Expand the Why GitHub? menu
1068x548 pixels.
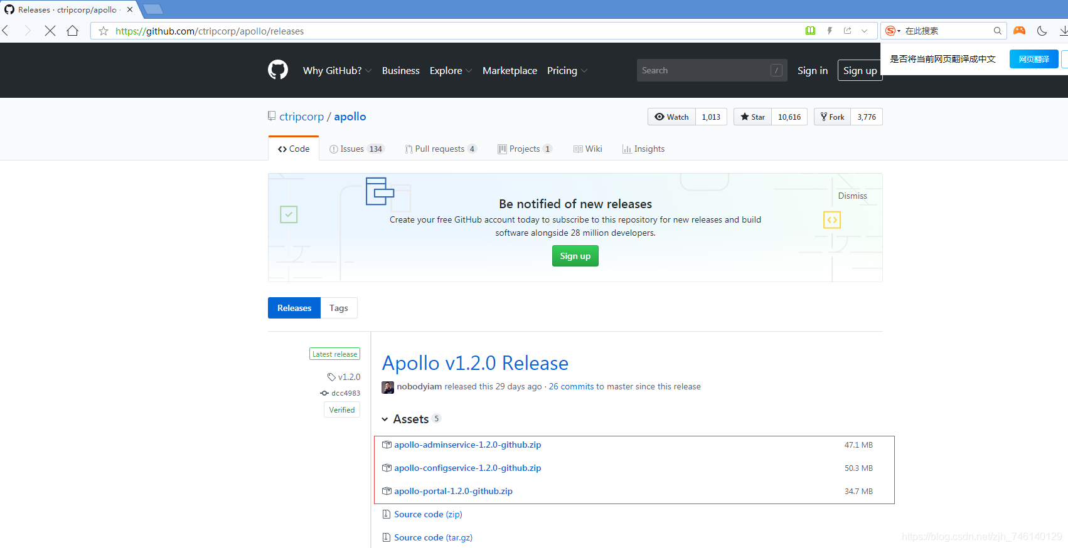tap(337, 70)
